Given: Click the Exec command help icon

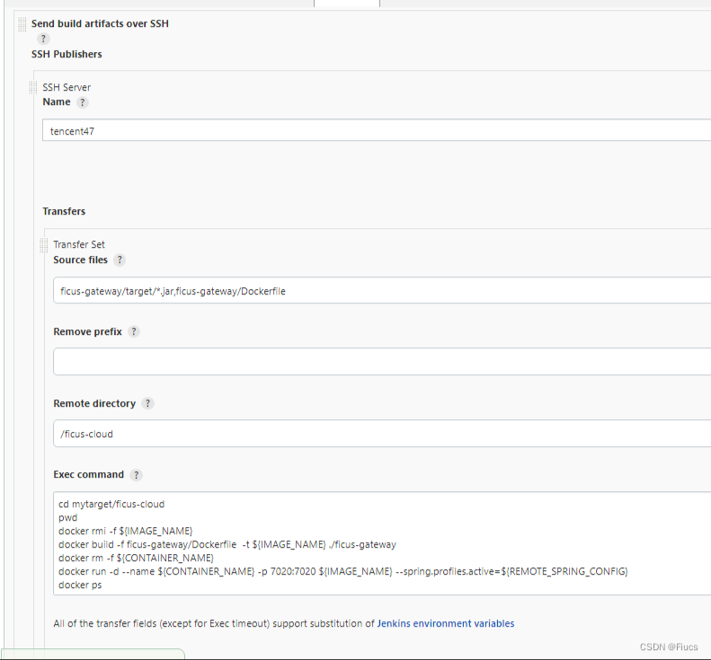Looking at the screenshot, I should [x=136, y=475].
